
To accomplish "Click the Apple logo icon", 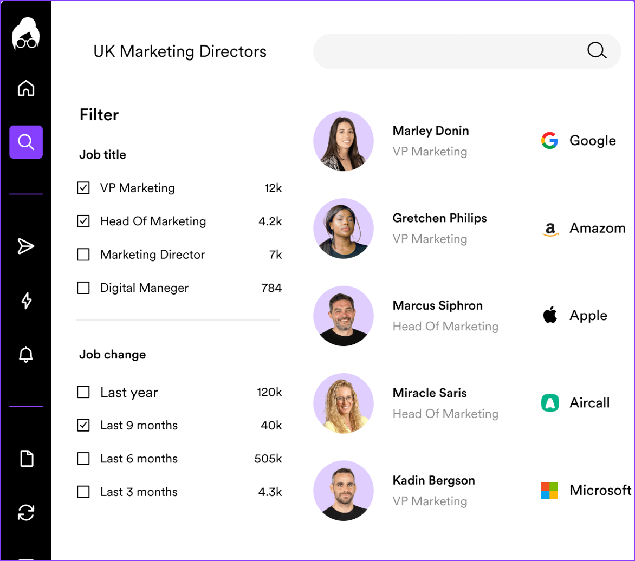I will [550, 315].
